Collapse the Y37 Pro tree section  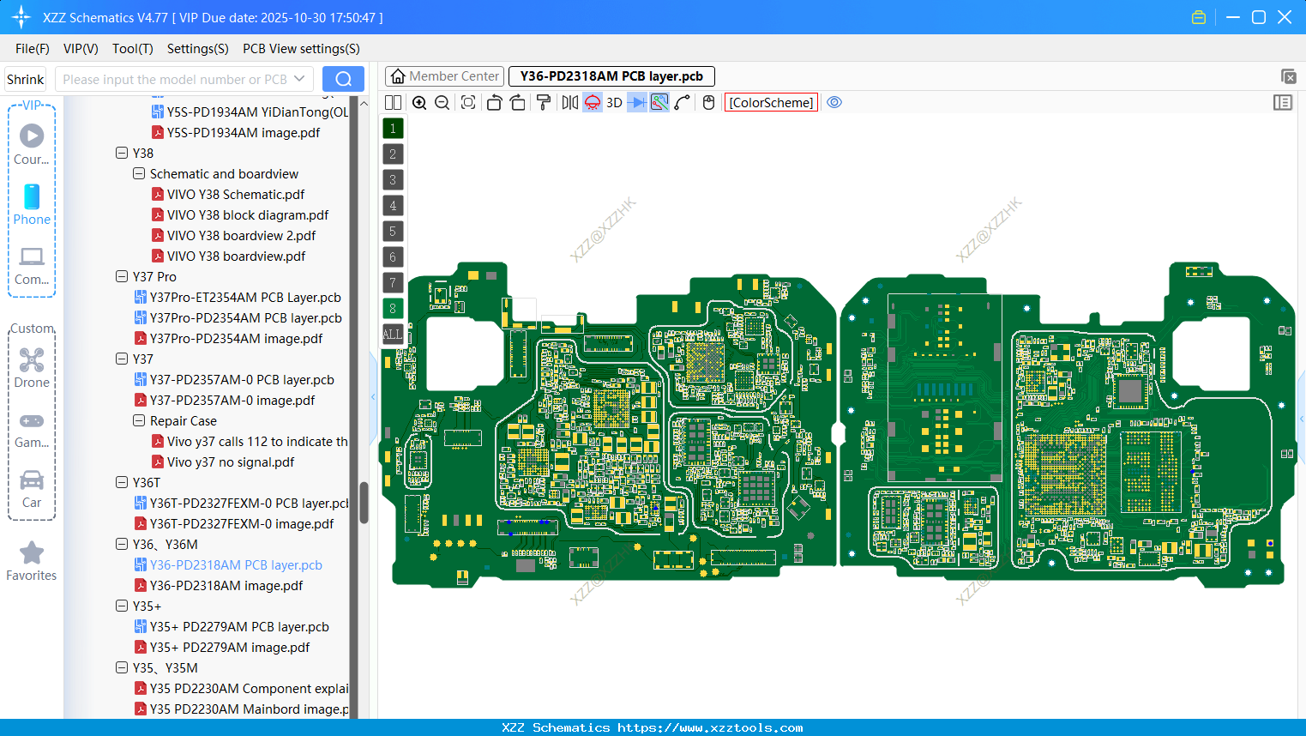point(122,276)
